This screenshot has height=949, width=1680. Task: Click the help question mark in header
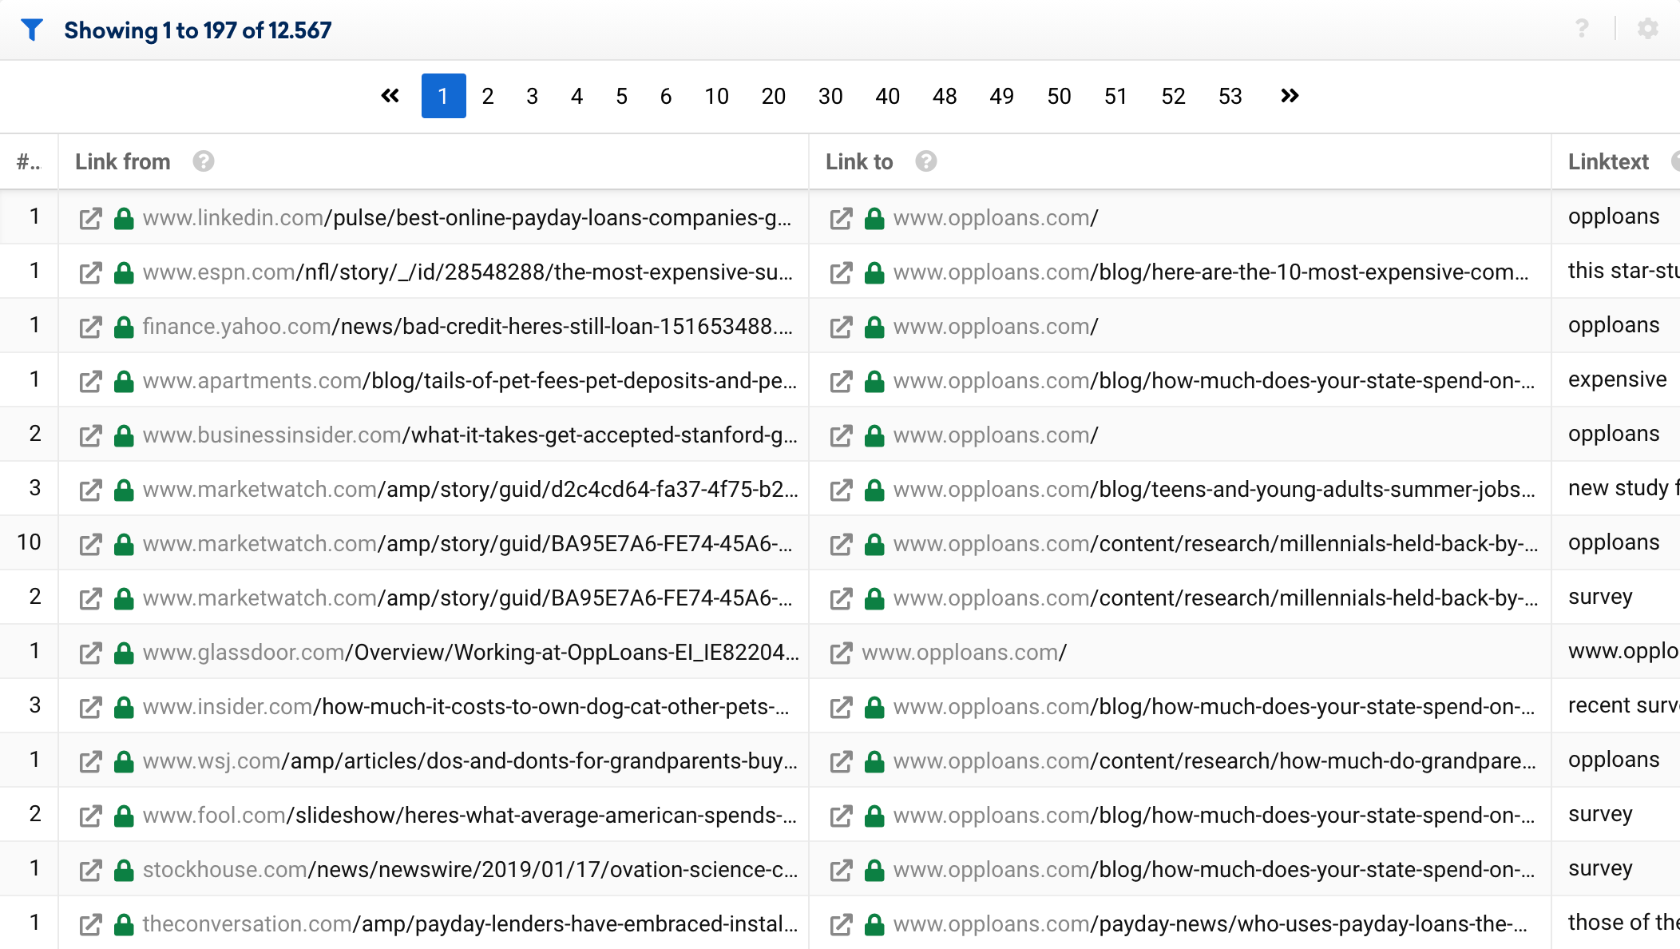1582,29
